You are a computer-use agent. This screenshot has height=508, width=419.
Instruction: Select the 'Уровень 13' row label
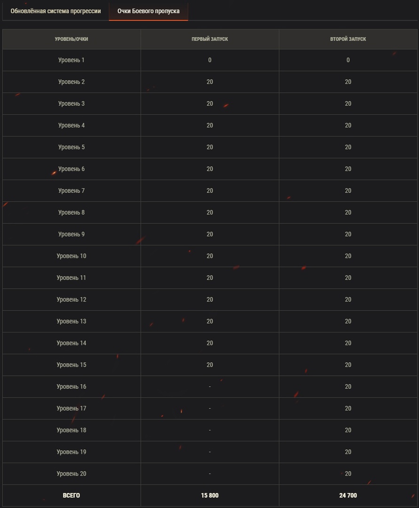(71, 321)
